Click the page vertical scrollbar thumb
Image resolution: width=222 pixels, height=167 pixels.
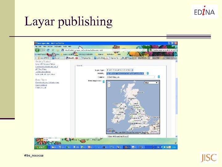176,96
